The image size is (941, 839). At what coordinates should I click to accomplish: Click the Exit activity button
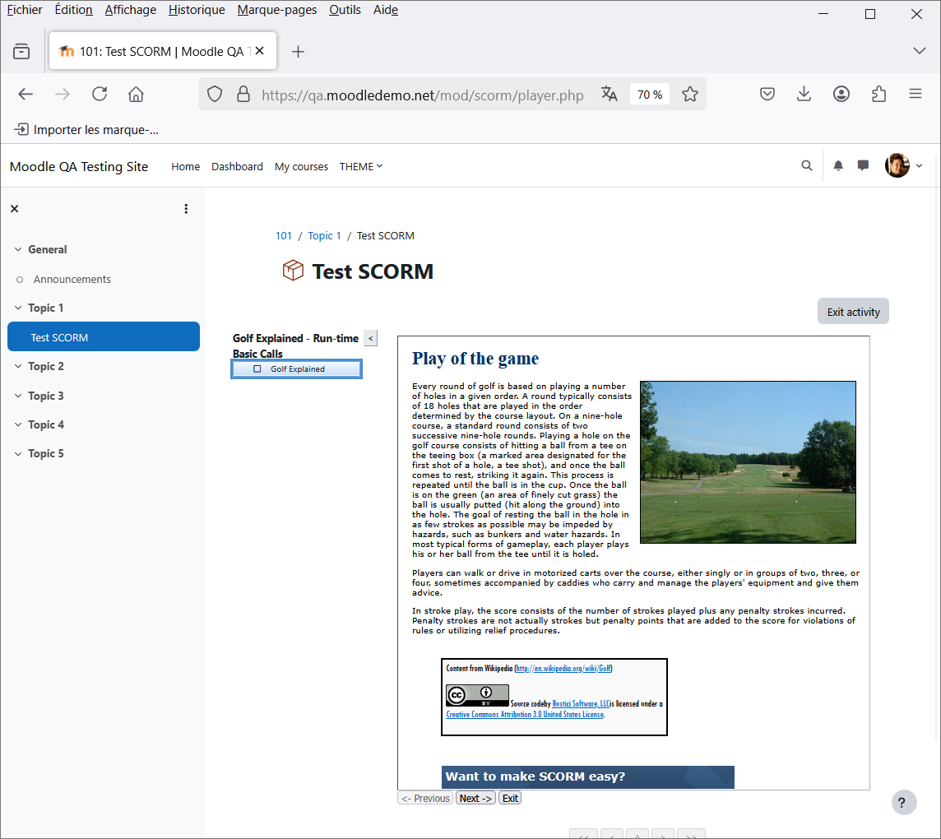(853, 312)
